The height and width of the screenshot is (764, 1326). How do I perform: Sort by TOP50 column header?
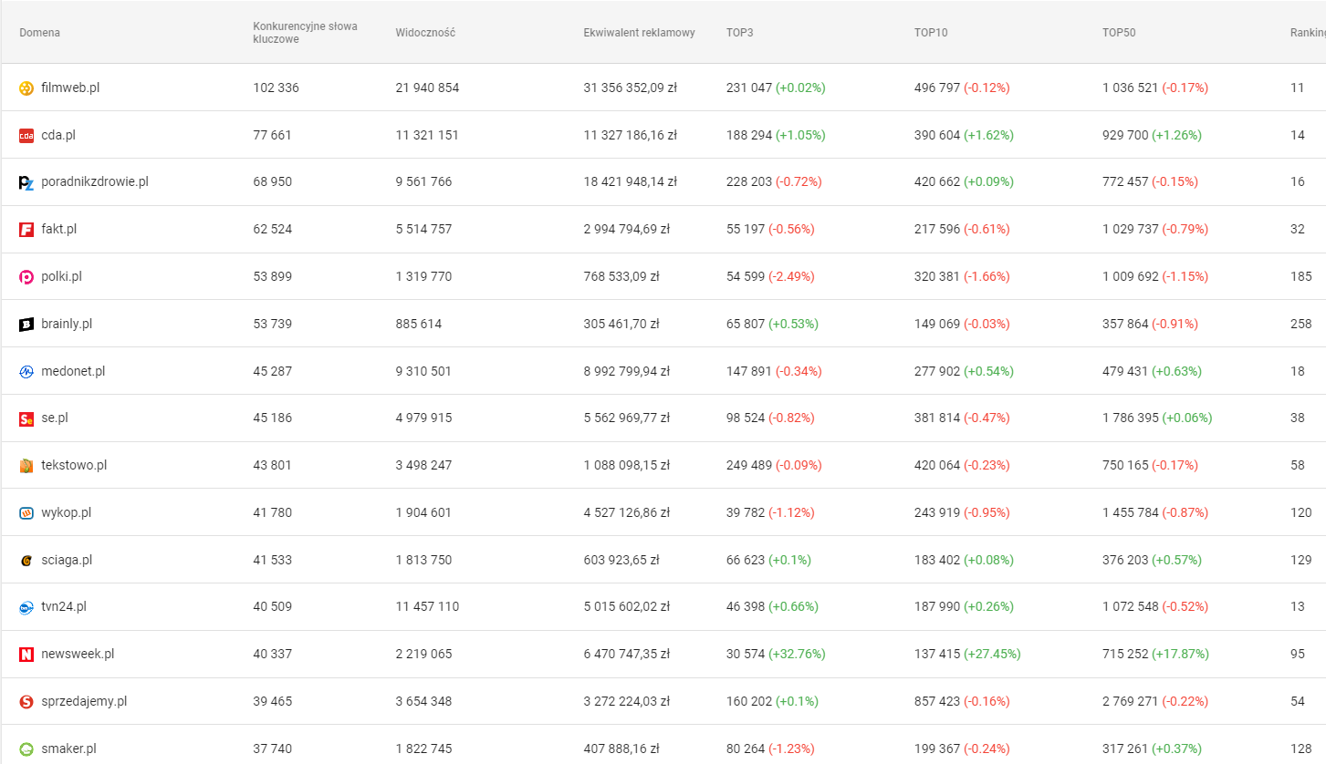[1119, 33]
